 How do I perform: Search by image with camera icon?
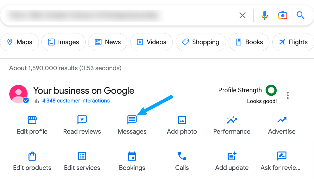point(283,15)
